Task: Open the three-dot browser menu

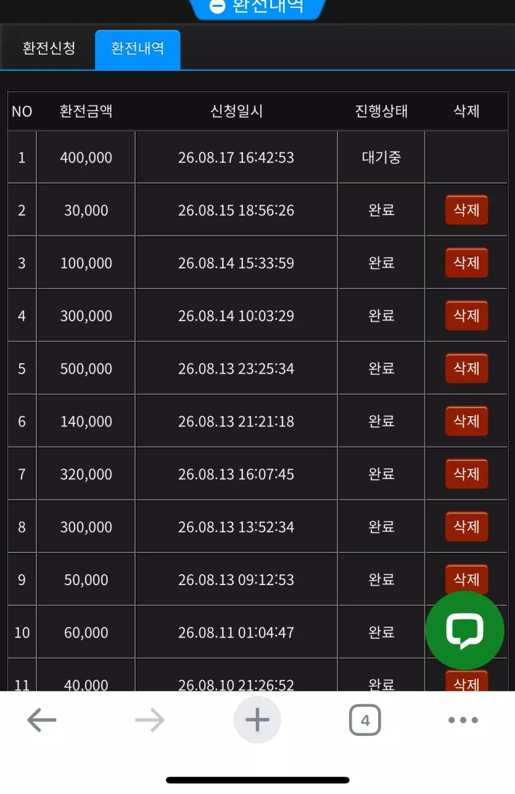Action: tap(463, 720)
